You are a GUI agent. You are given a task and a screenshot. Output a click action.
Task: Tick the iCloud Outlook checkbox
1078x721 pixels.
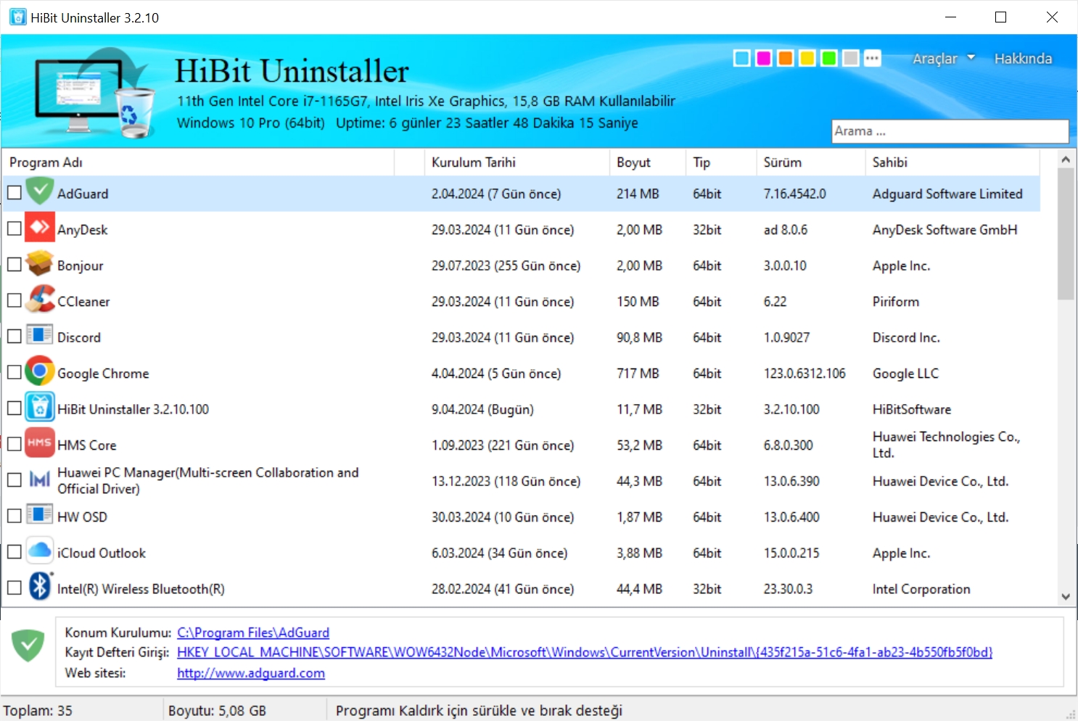[15, 552]
